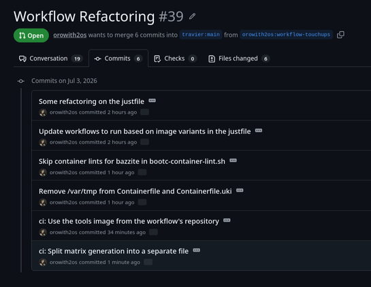Screen dimensions: 371x287
Task: Click the pencil icon to edit the title
Action: pos(193,16)
